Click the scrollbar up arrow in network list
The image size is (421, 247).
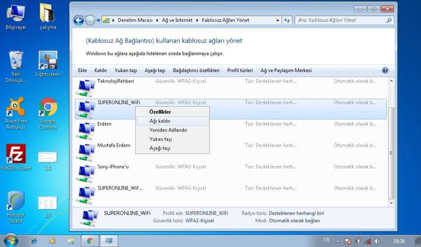(391, 81)
